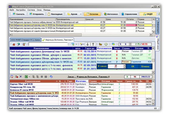The image size is (170, 115).
Task: Click the down arrow move button
Action: [87, 44]
